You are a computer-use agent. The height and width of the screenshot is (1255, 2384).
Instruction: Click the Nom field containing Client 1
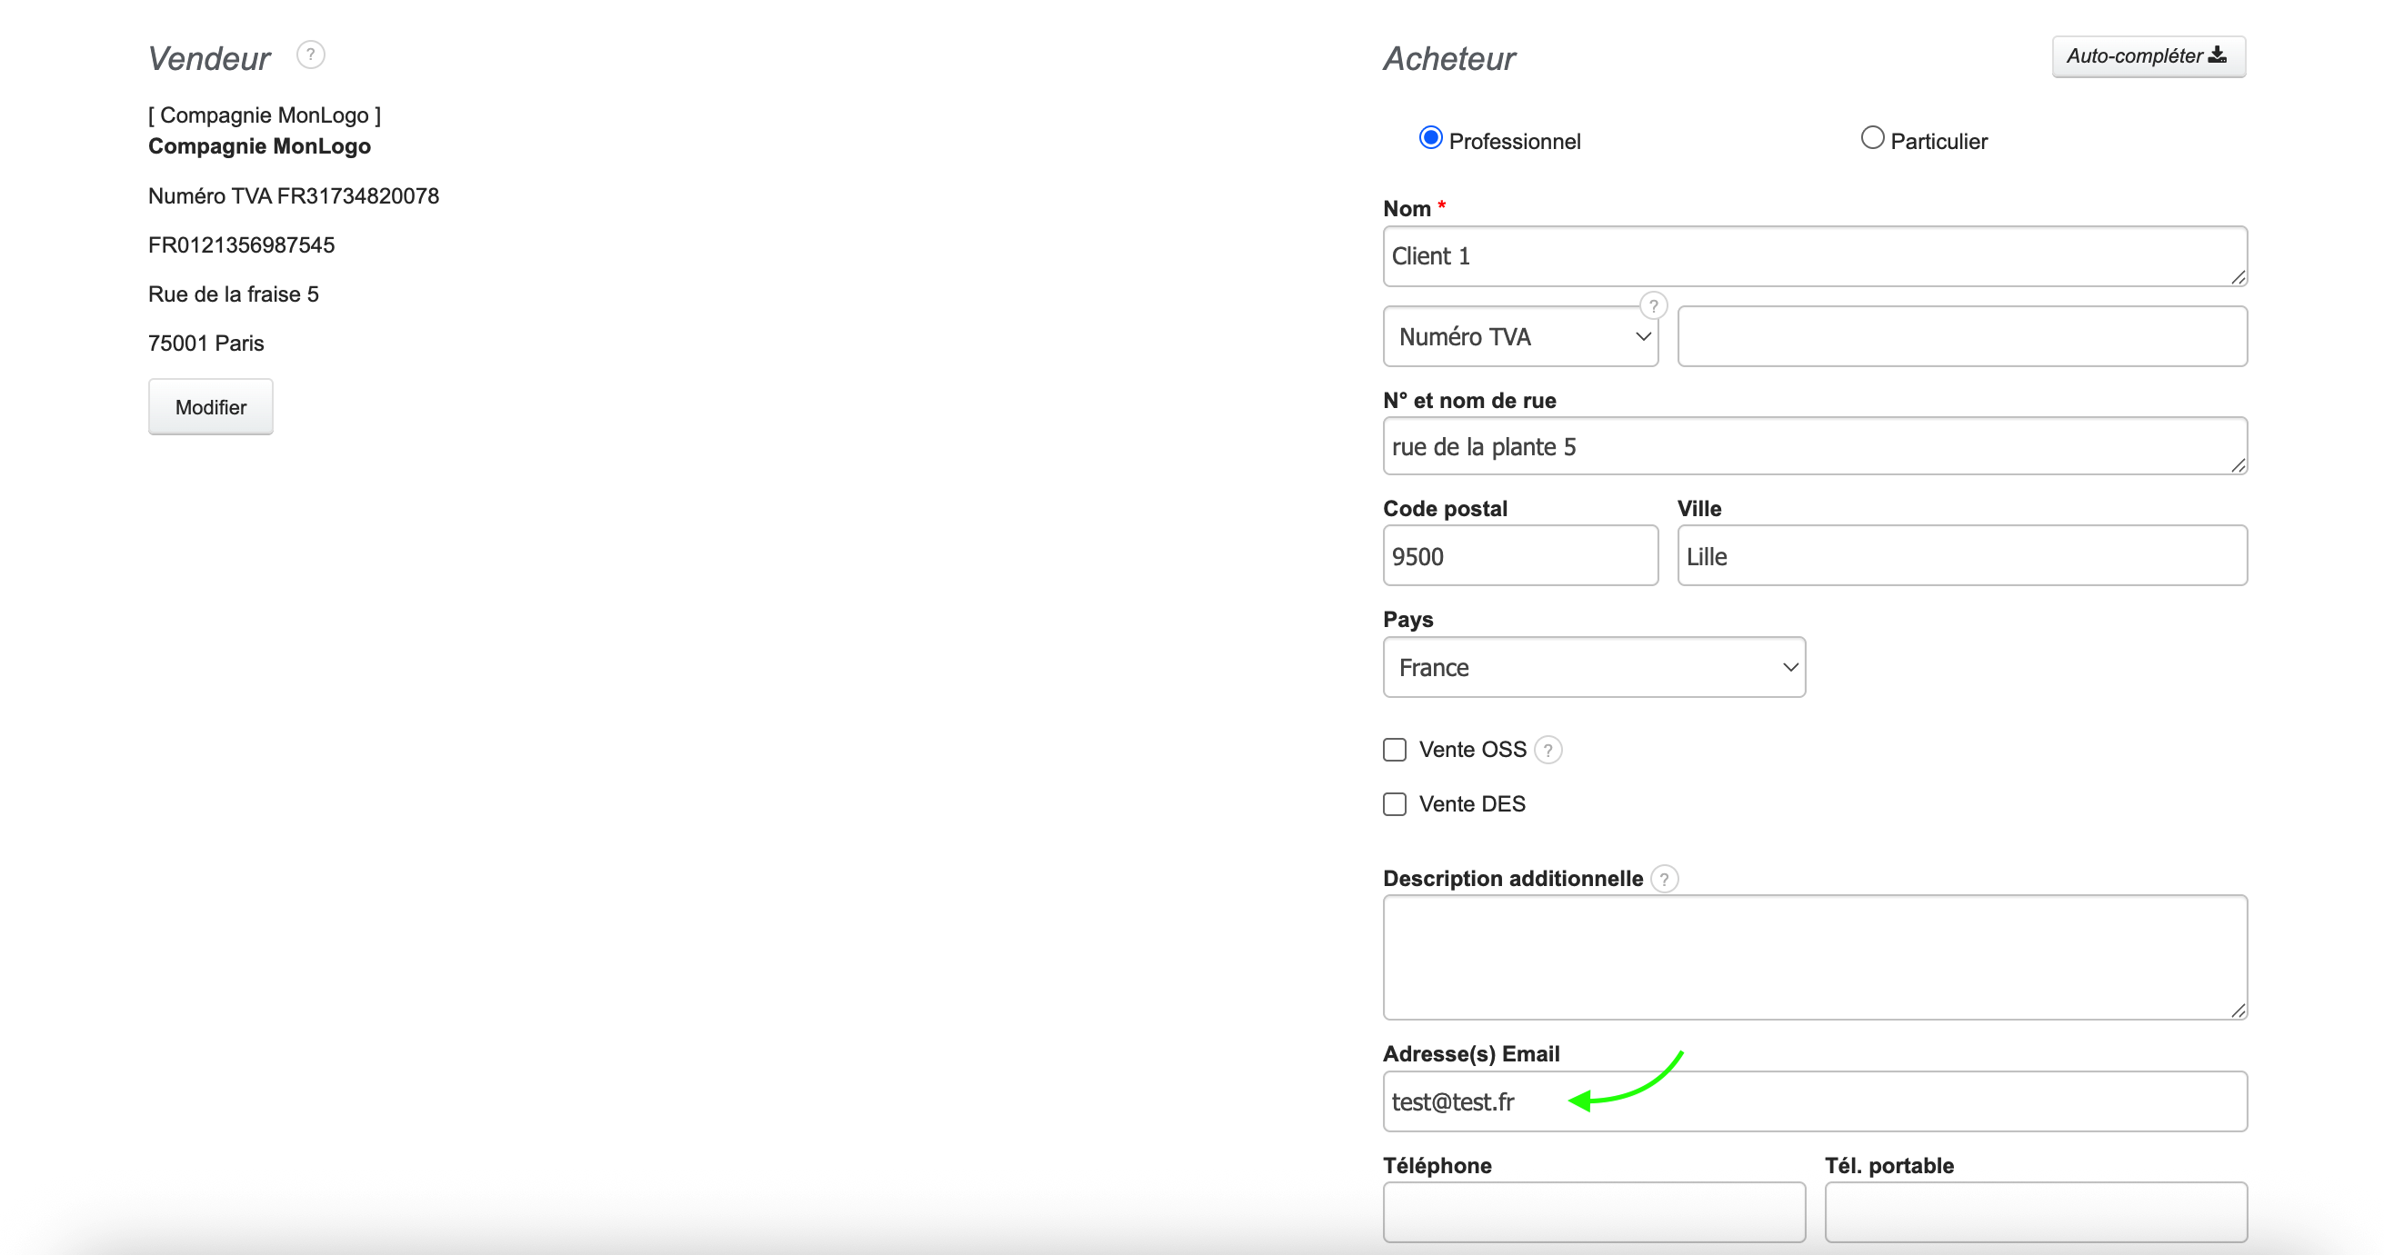[x=1814, y=256]
